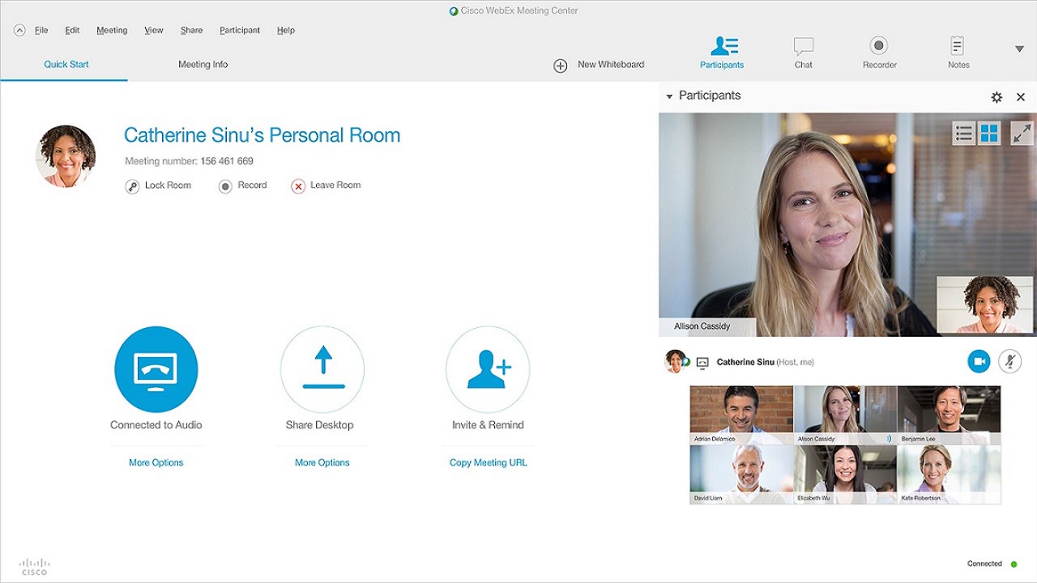The image size is (1037, 583).
Task: Open the Recorder panel icon
Action: pos(879,45)
